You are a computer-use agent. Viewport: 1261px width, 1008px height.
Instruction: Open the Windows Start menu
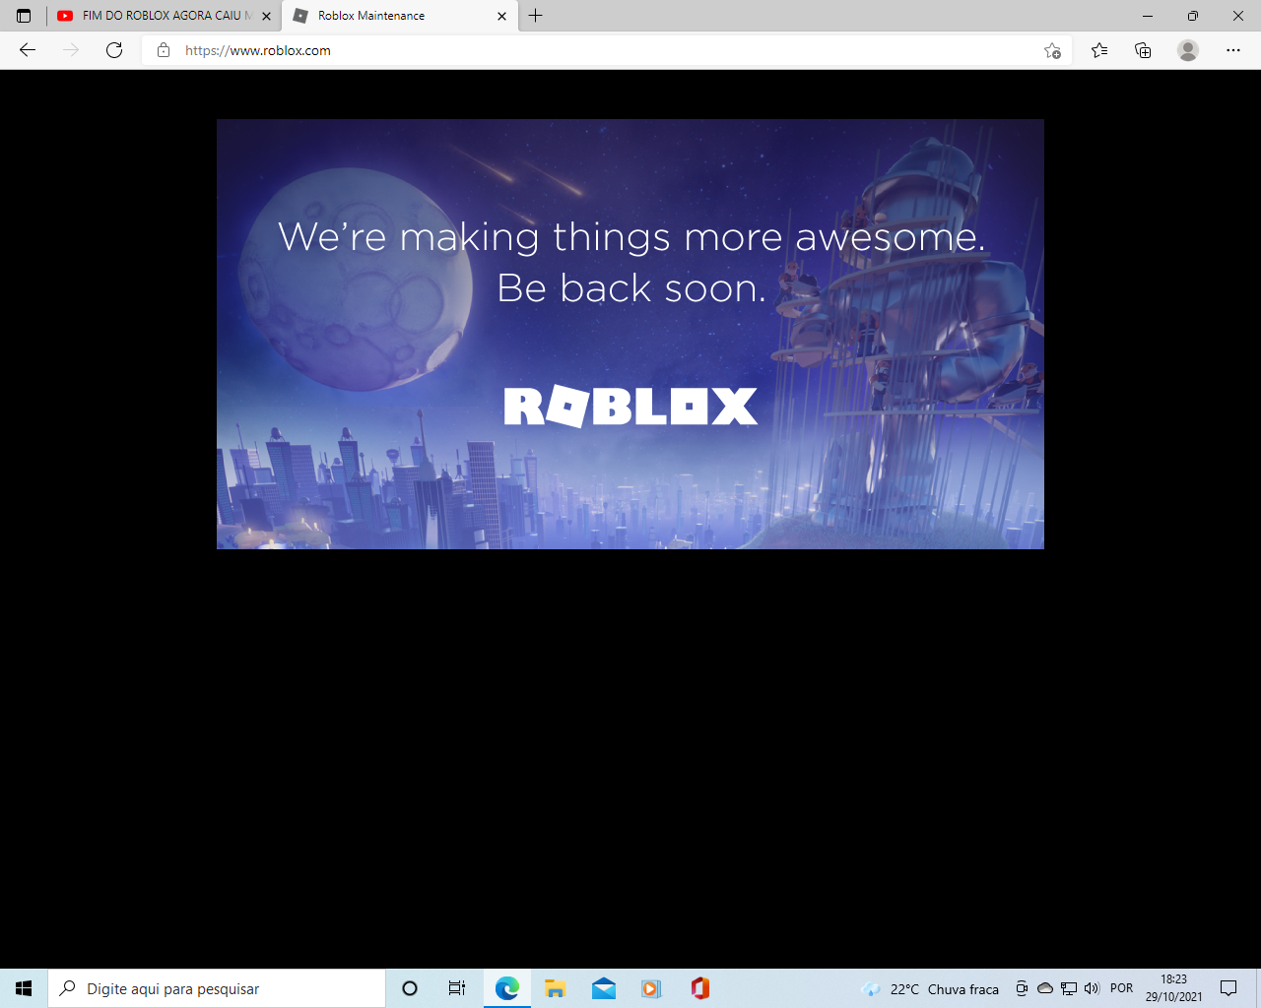click(24, 988)
